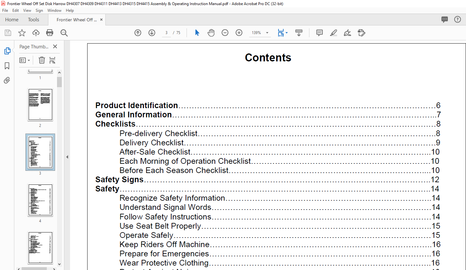Screen dimensions: 466x270
Task: Open the Help menu
Action: pyautogui.click(x=70, y=10)
